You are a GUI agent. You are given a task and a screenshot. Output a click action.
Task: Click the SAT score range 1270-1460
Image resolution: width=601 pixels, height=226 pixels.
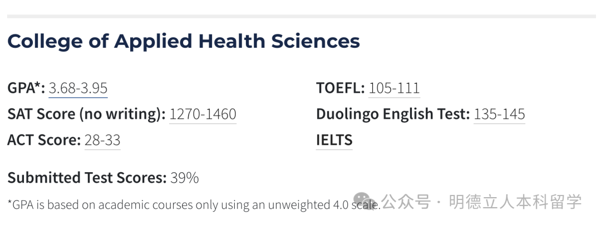click(x=203, y=114)
